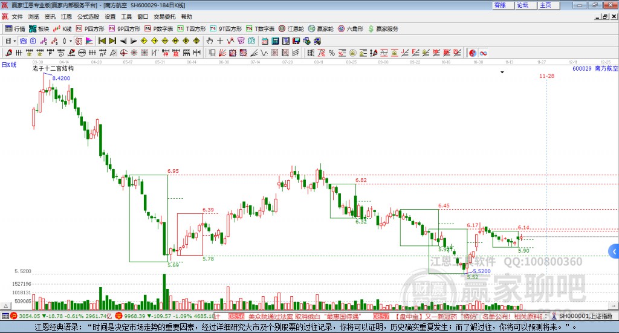
Task: Collapse the volume panel triangle button
Action: (x=5, y=306)
